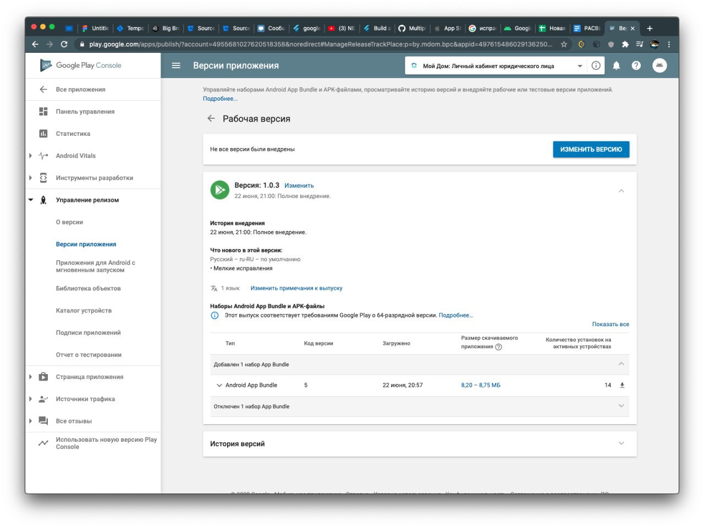Image resolution: width=704 pixels, height=527 pixels.
Task: Click help icon next to Размер скачиваемого приложения
Action: [498, 347]
